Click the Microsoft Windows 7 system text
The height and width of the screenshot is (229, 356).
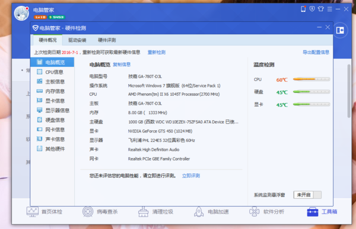coord(174,86)
